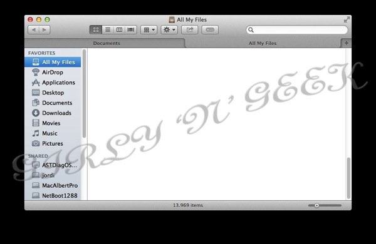Enter full screen via title bar arrows
The width and height of the screenshot is (376, 244).
tap(347, 19)
